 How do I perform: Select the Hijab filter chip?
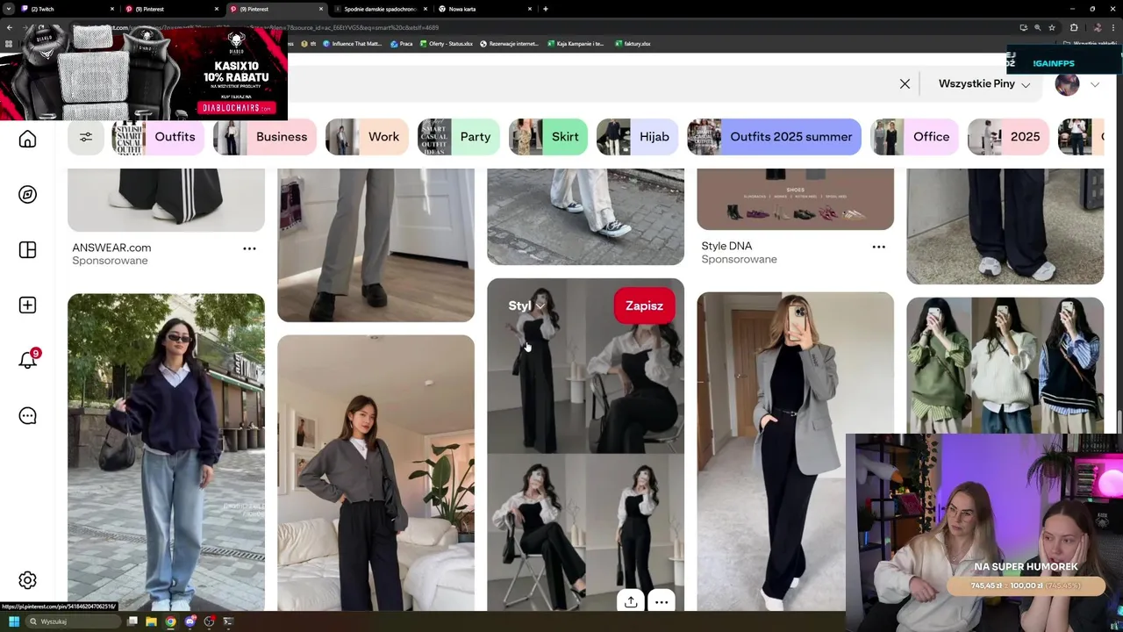coord(637,137)
